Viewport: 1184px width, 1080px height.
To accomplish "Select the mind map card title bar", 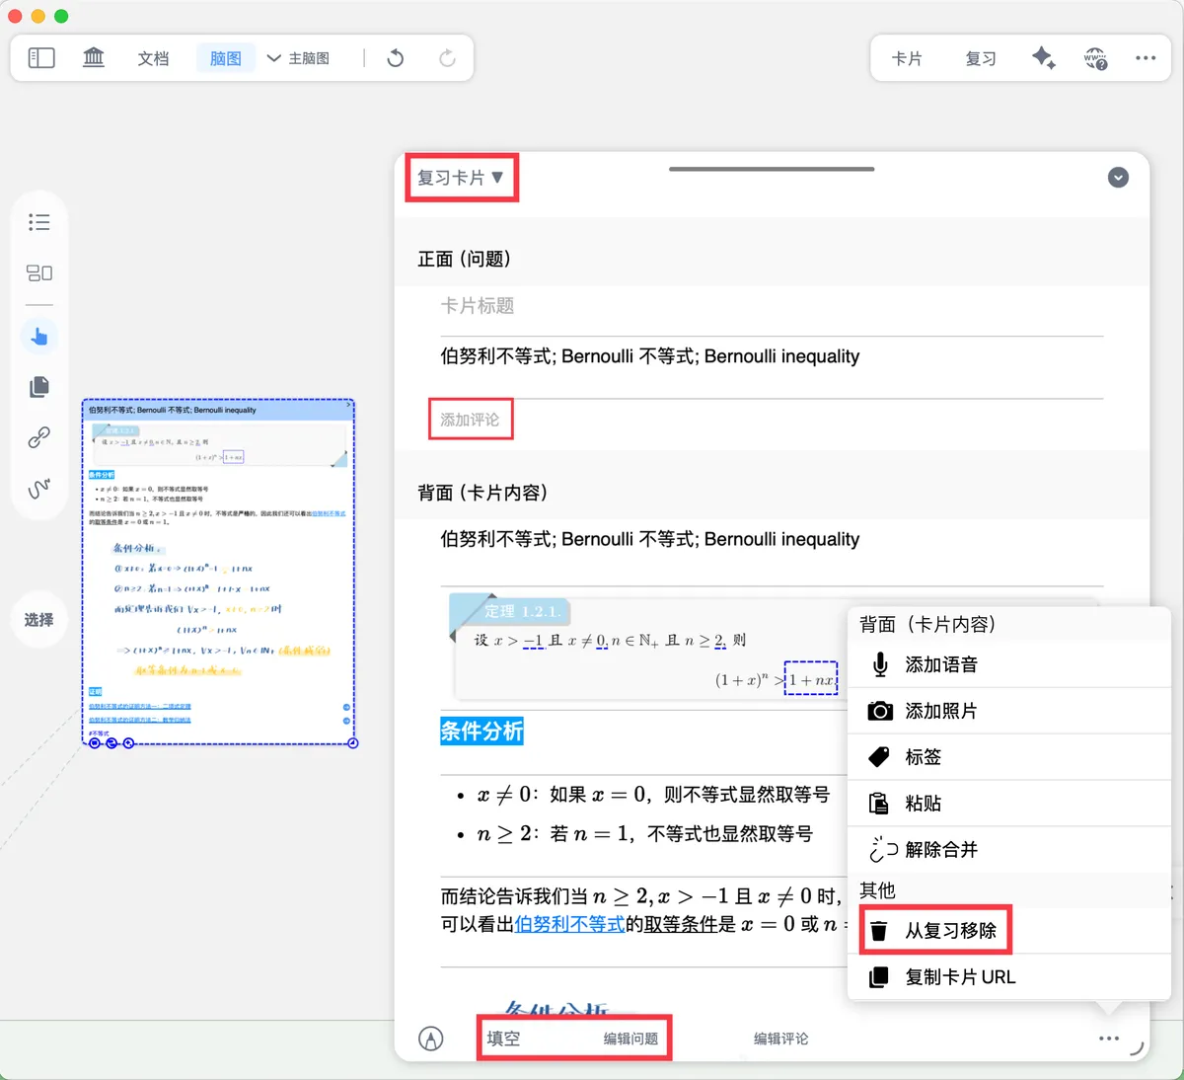I will coord(218,410).
